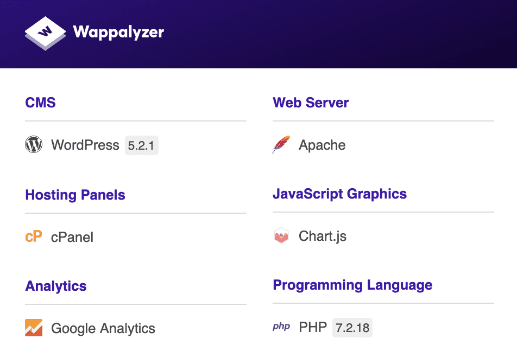Click the PHP logo icon
517x358 pixels.
[281, 327]
